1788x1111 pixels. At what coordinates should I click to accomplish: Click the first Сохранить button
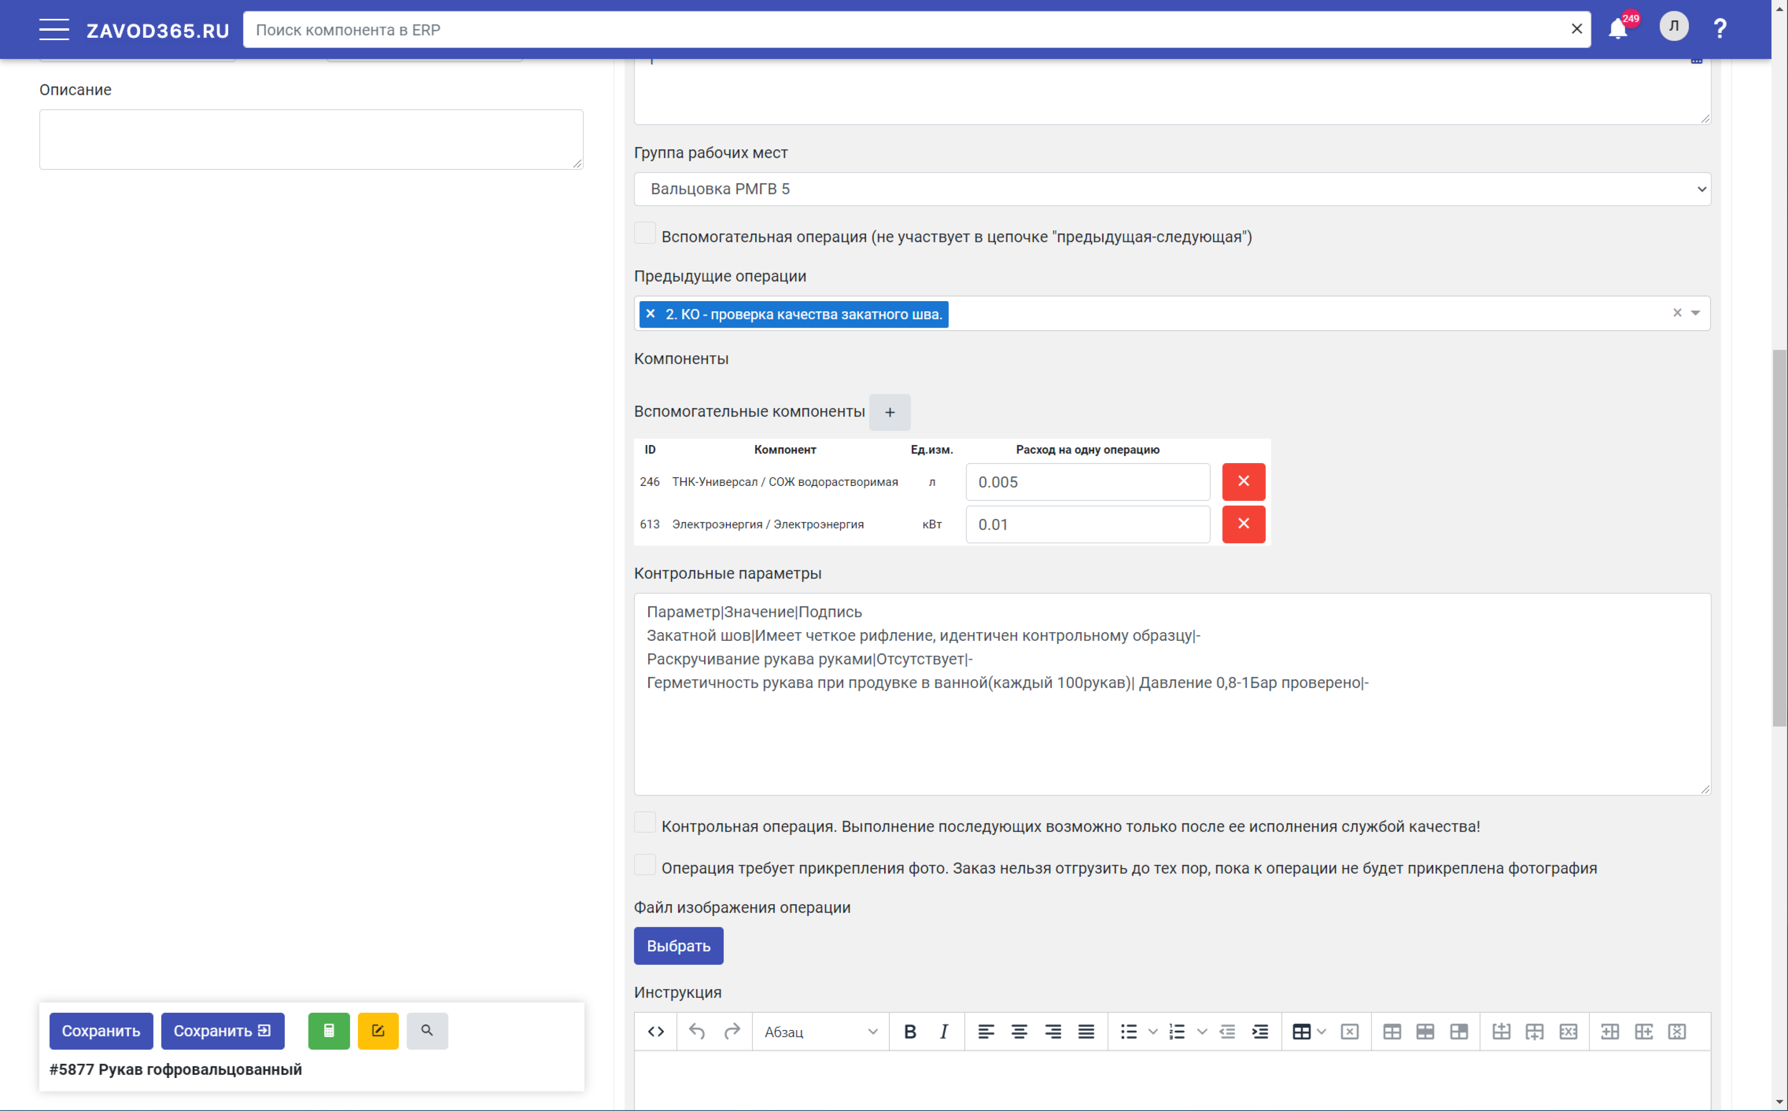[x=101, y=1030]
